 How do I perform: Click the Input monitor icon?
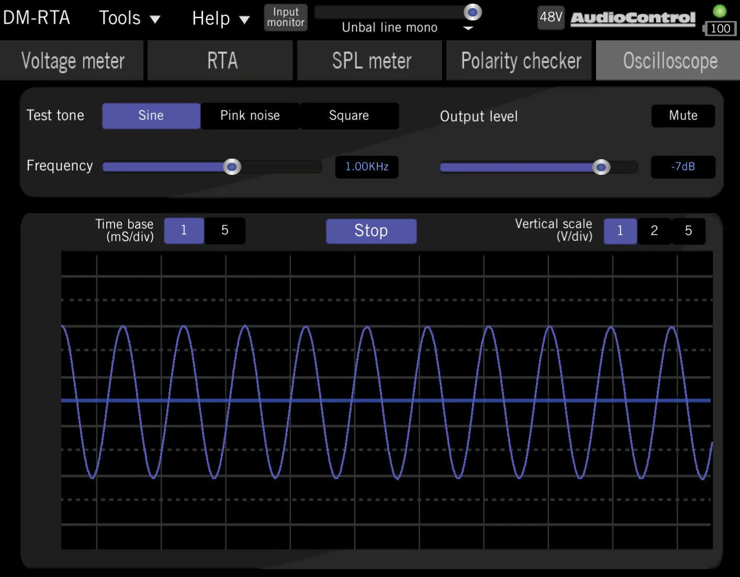(285, 17)
